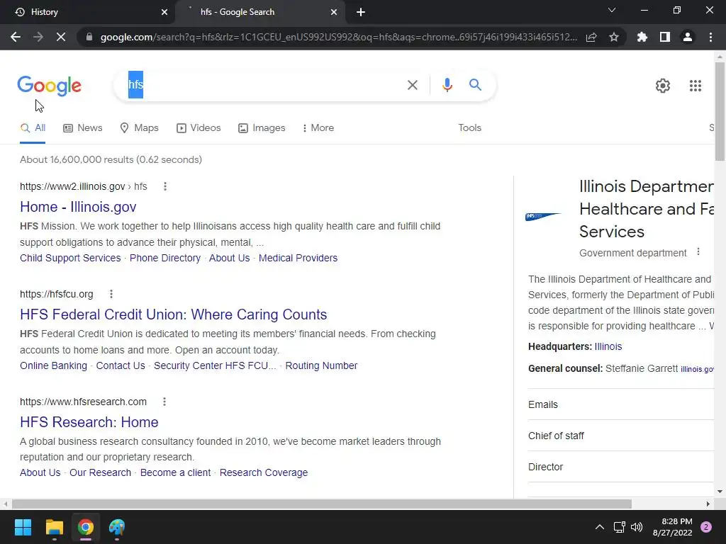Open HFS Research: Home result
726x544 pixels.
point(89,422)
